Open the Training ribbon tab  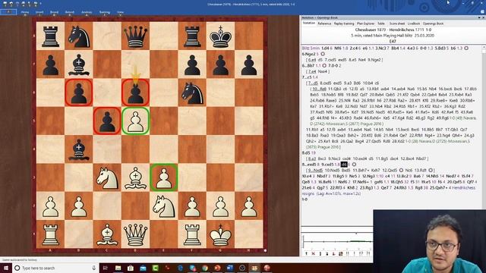[105, 12]
